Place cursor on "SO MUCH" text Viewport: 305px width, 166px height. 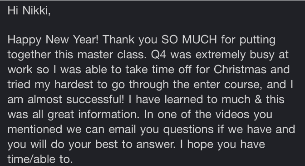(x=189, y=40)
